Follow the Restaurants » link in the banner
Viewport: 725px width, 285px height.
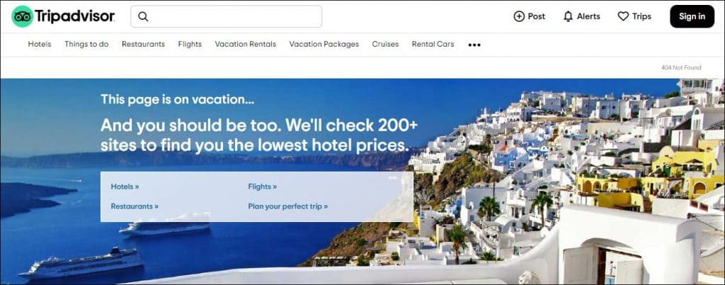click(x=135, y=206)
